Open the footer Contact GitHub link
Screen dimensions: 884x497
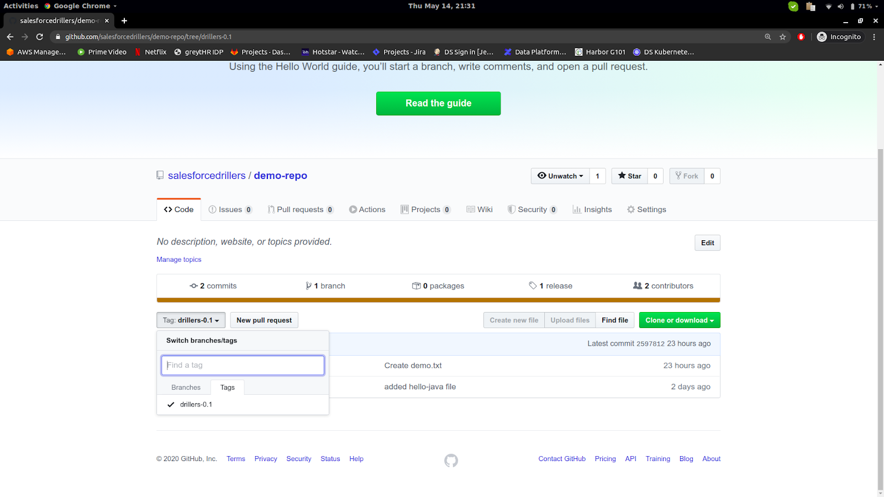pos(562,459)
